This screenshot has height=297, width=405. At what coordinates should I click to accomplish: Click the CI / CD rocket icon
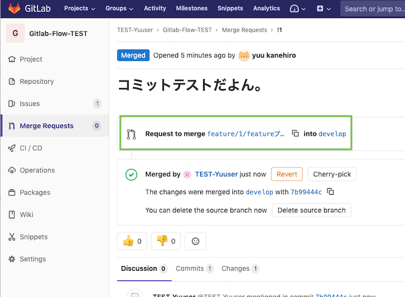point(12,148)
